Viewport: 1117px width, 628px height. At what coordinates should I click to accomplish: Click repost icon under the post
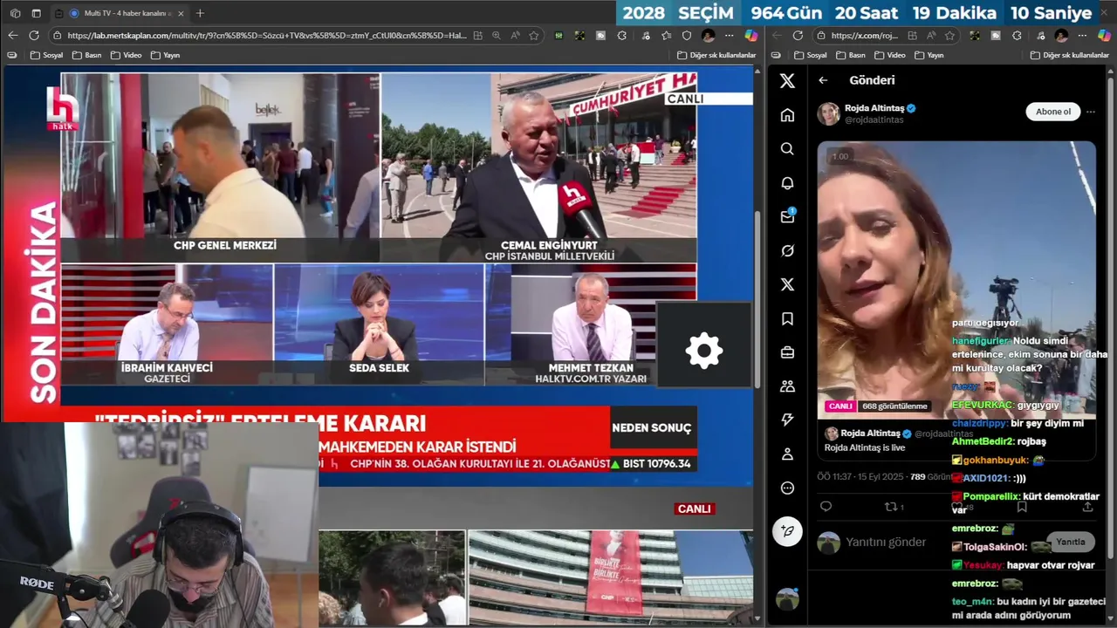891,507
